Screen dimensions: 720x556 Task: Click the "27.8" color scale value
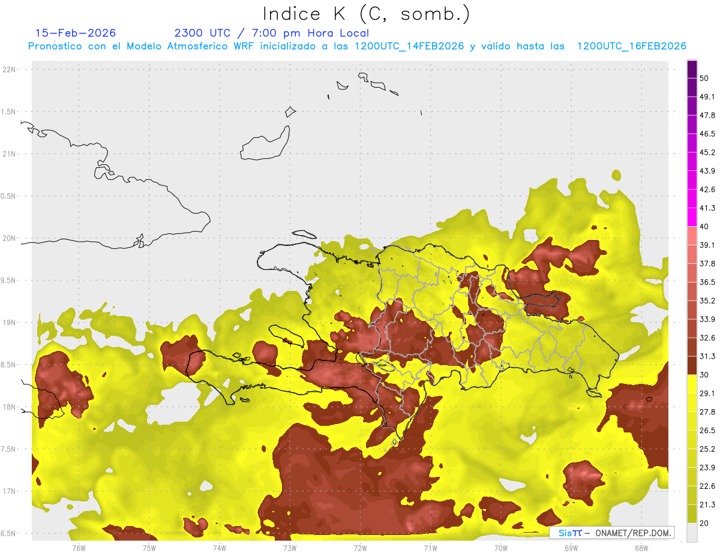[x=707, y=412]
